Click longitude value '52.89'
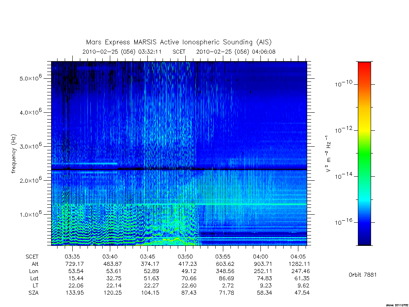This screenshot has width=409, height=307. (x=151, y=271)
